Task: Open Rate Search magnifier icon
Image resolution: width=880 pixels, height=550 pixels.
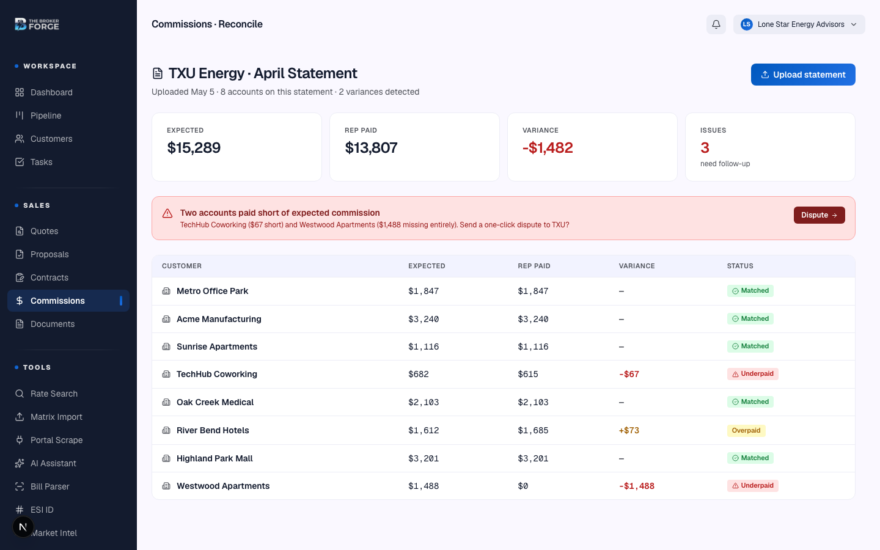Action: 20,394
